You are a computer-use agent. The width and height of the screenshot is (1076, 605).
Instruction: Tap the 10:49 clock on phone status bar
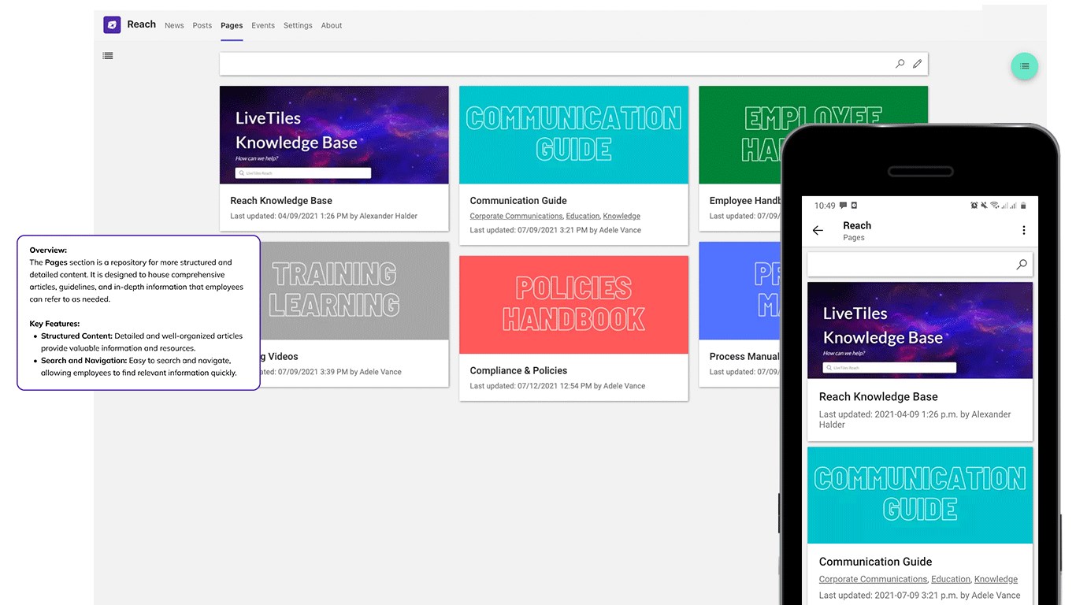tap(825, 206)
